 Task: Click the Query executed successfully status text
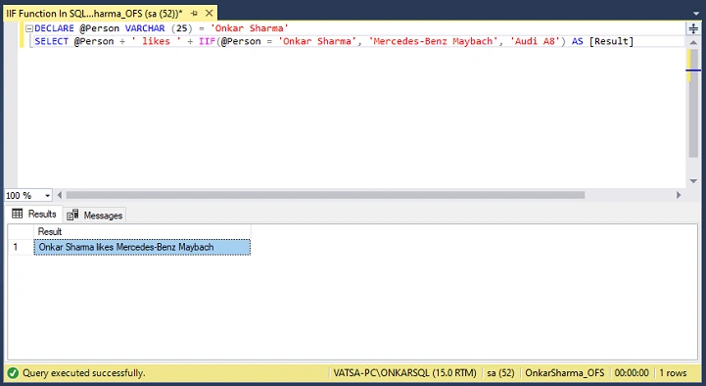pos(84,373)
